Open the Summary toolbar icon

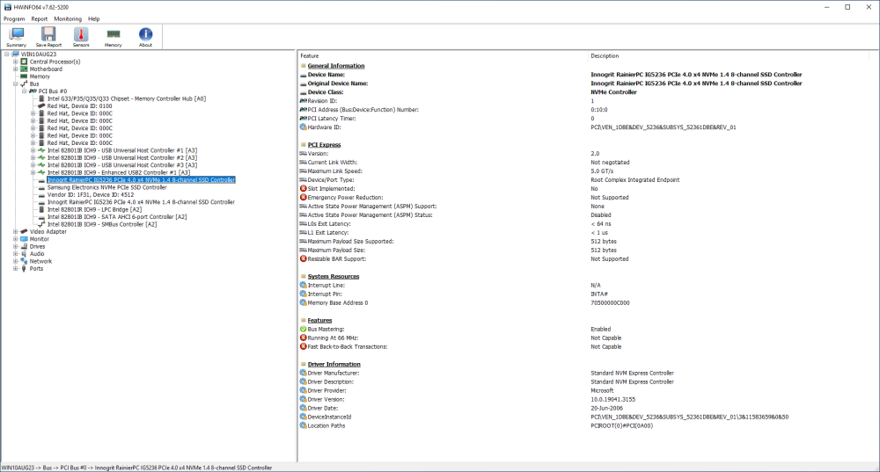coord(16,35)
